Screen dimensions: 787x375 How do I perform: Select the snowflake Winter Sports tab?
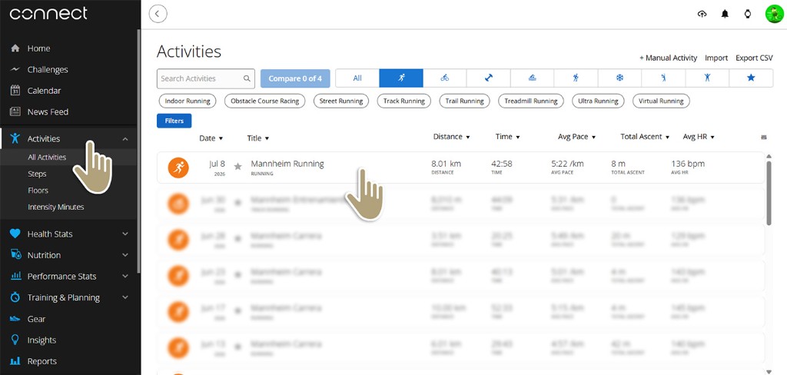coord(619,78)
